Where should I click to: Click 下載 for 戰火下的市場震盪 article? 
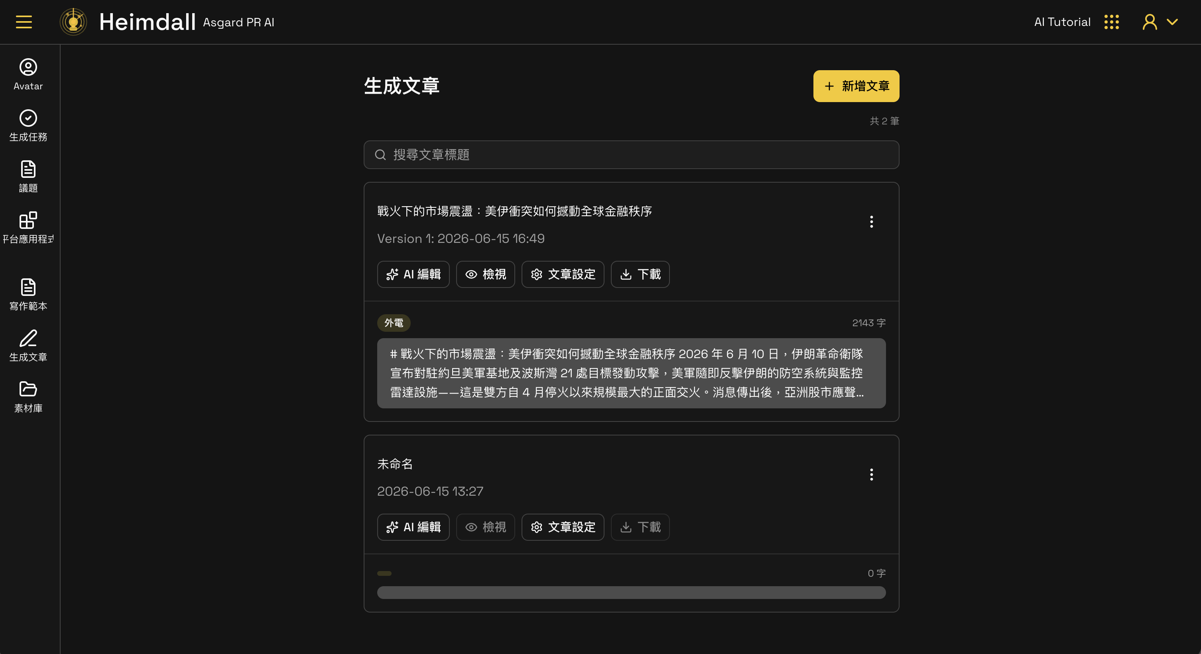click(640, 274)
